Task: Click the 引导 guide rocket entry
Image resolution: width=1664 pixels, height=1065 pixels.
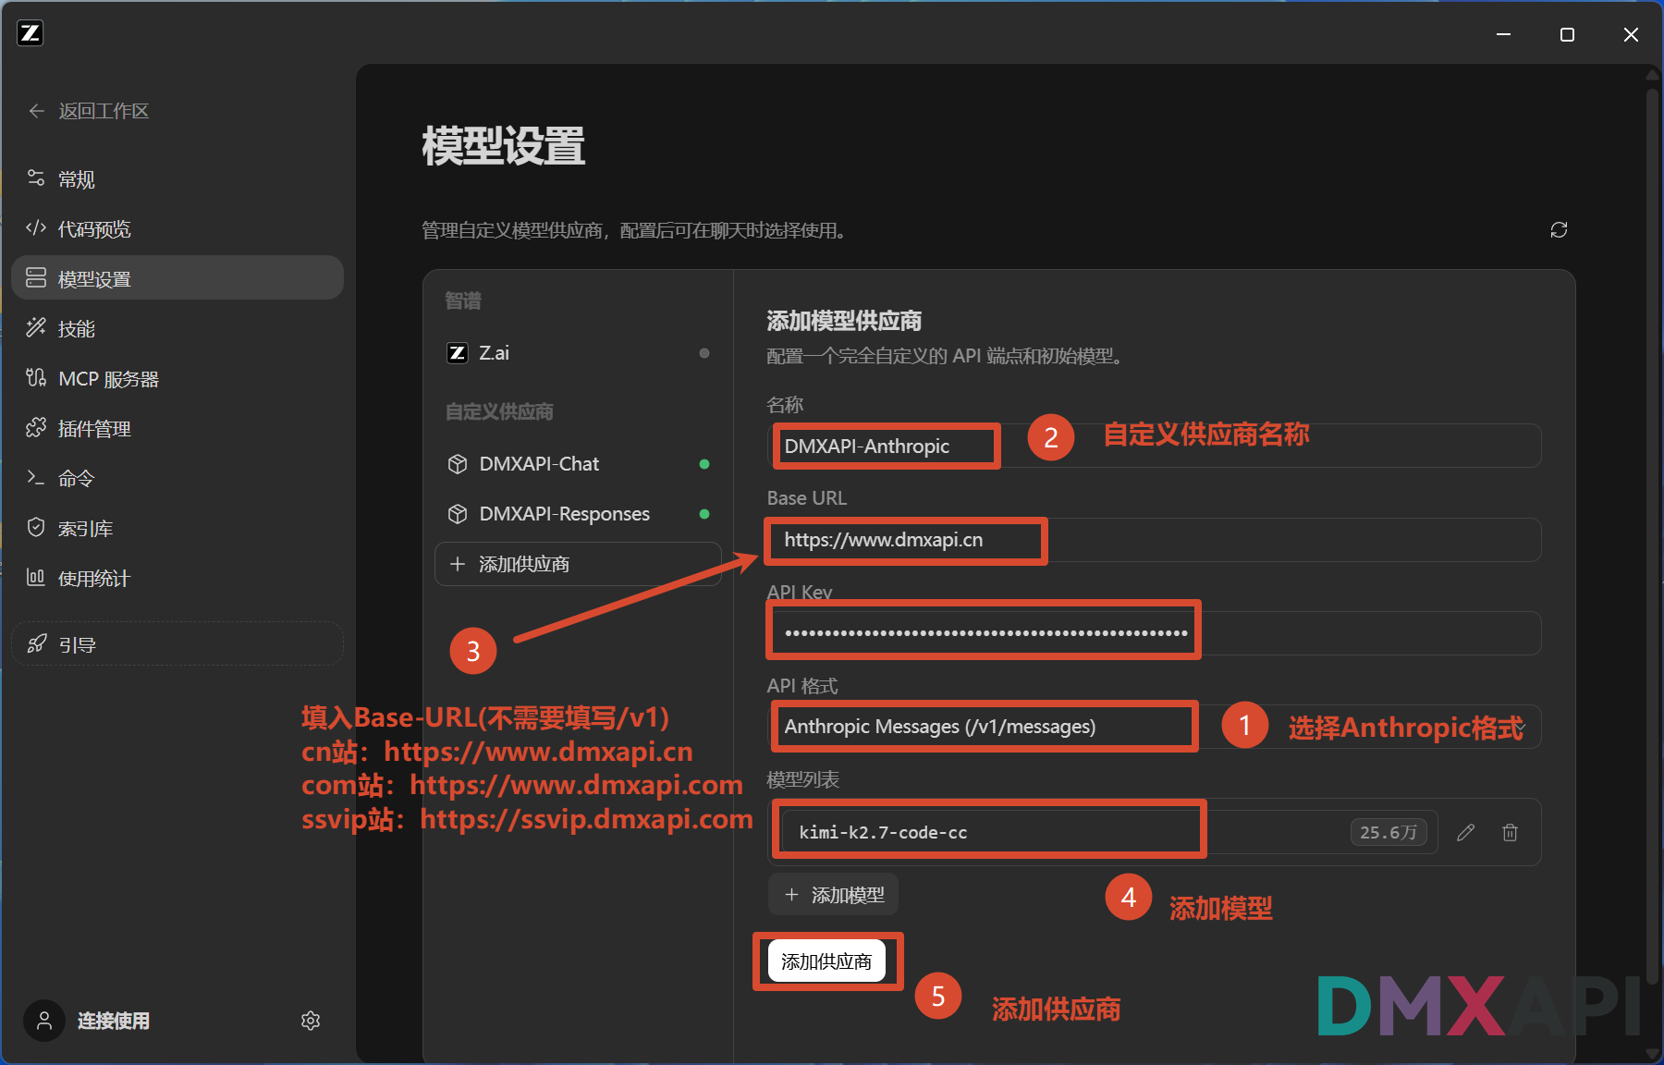Action: (177, 644)
